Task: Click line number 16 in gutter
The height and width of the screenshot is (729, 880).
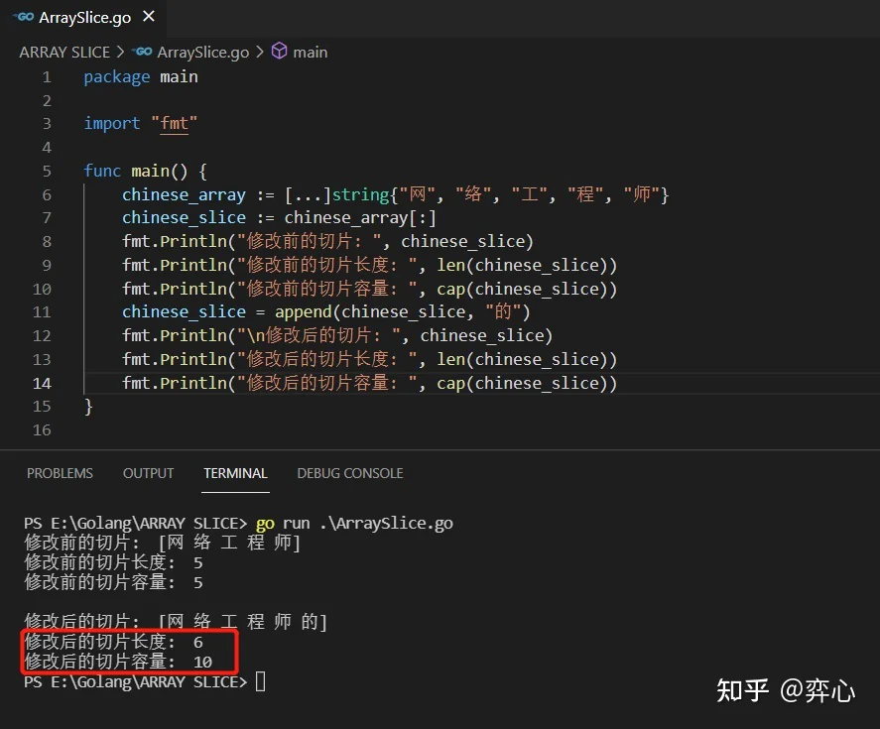Action: pos(42,429)
